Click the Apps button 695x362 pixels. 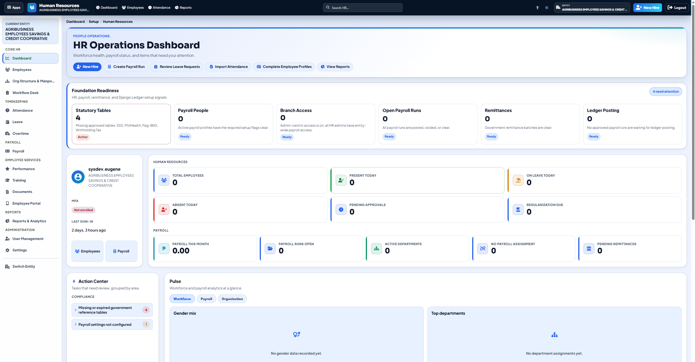point(14,8)
